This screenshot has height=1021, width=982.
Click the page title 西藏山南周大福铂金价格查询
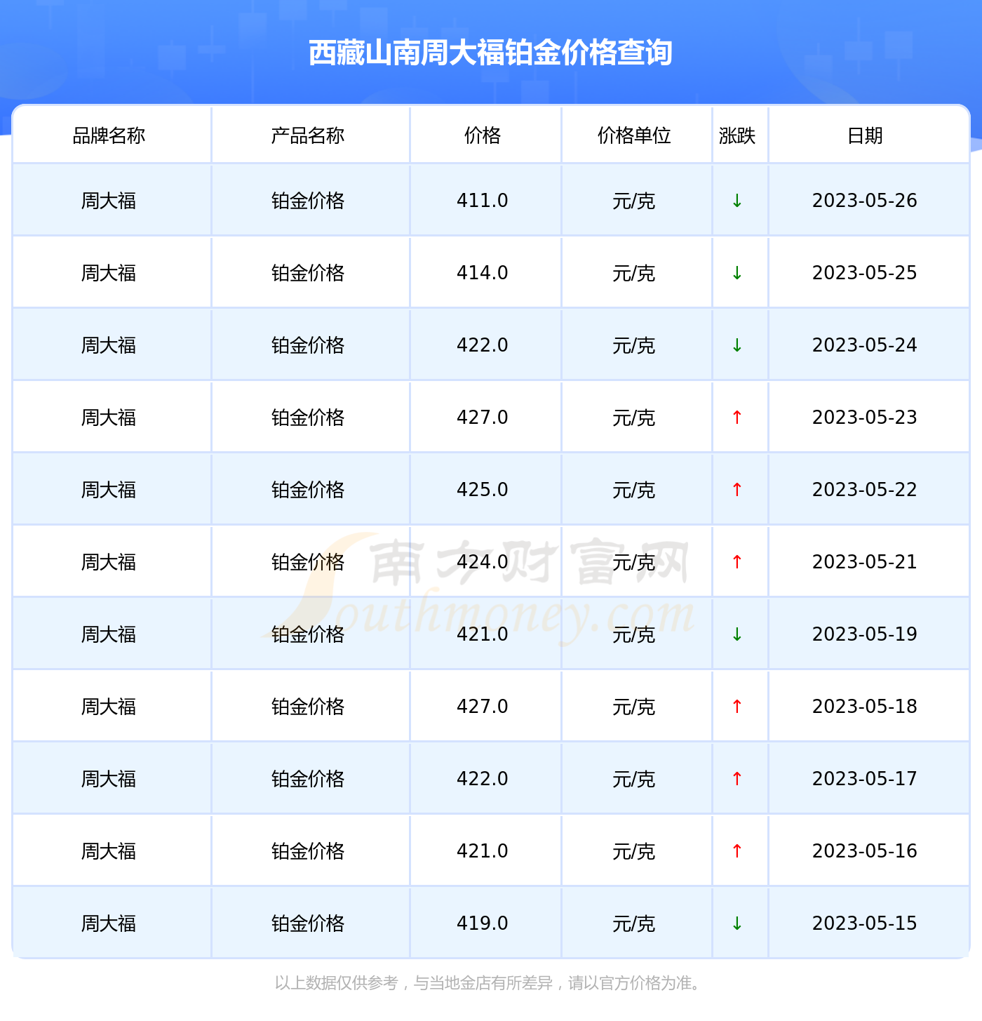point(490,53)
